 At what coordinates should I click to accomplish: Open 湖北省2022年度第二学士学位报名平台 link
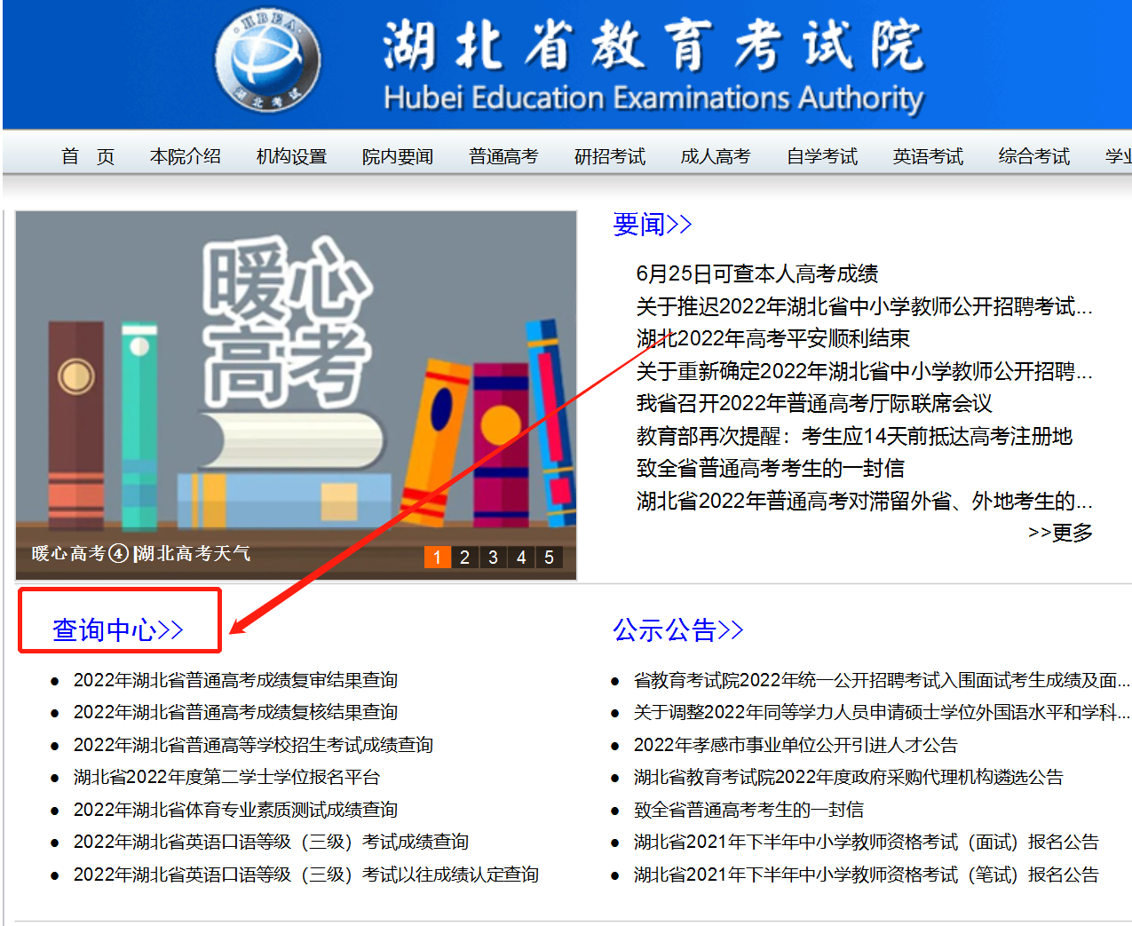point(226,777)
